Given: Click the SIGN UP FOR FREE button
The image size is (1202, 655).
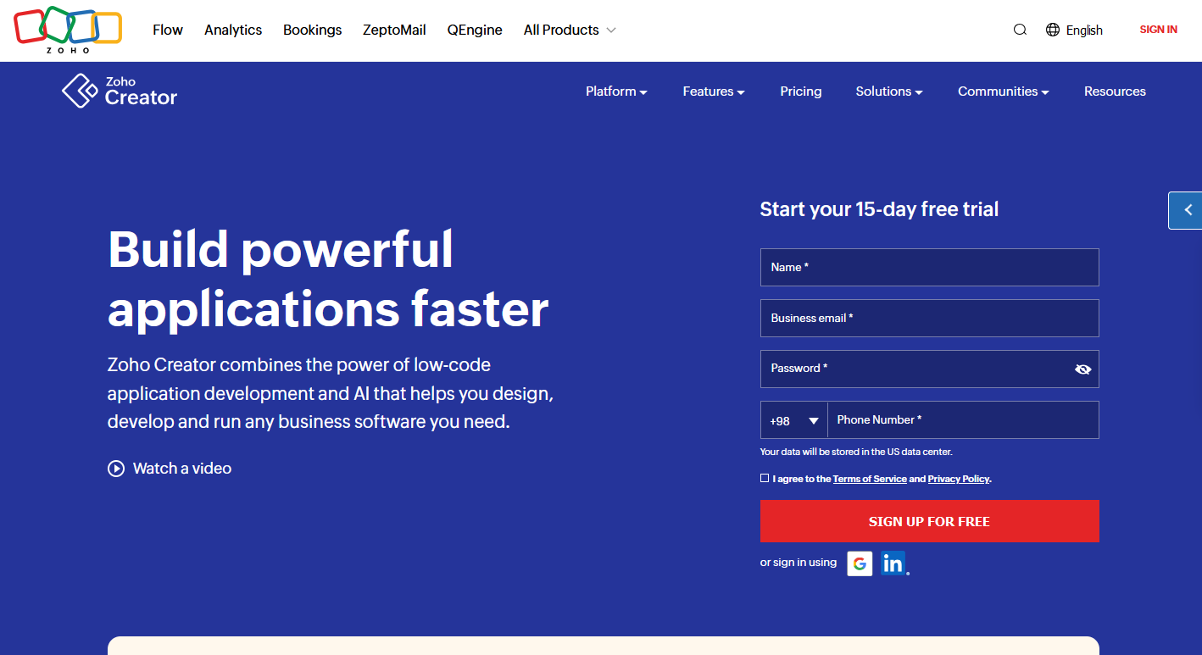Looking at the screenshot, I should point(929,521).
